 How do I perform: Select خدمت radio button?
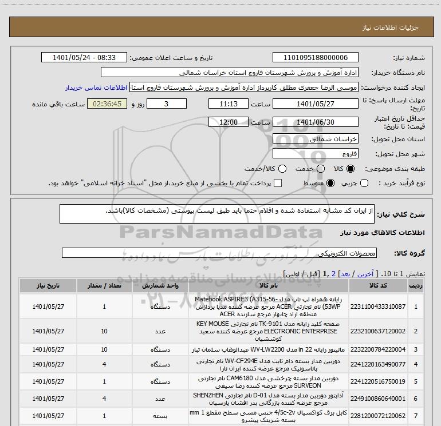[x=321, y=169]
